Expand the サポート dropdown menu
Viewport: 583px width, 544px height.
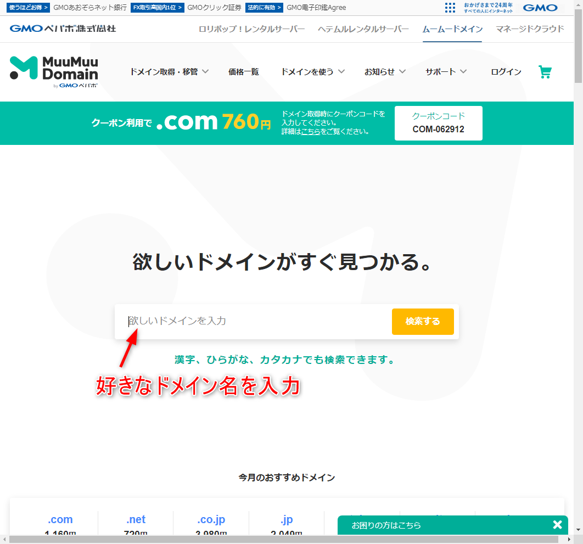click(446, 72)
